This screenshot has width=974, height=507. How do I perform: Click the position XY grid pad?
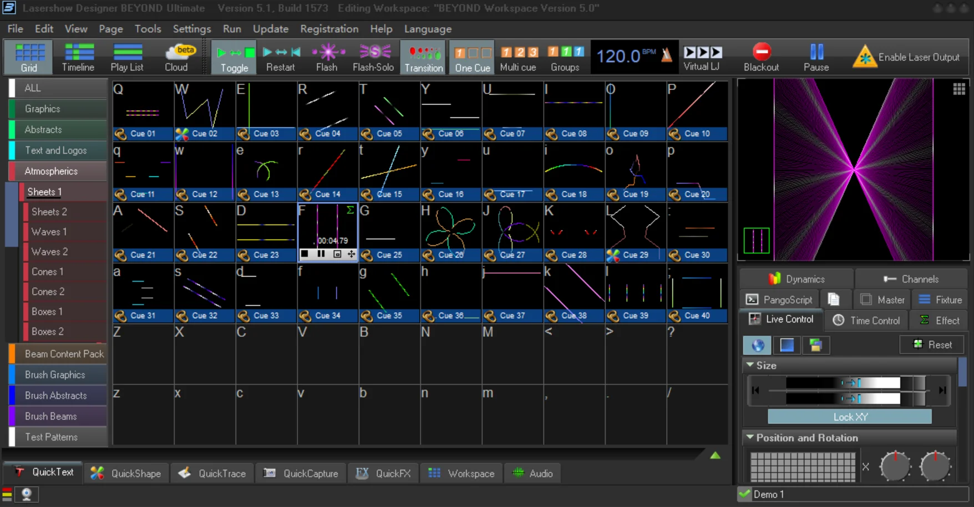click(803, 467)
